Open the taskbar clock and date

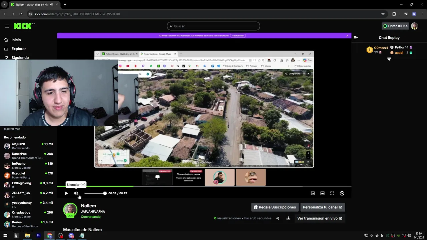tap(419, 236)
